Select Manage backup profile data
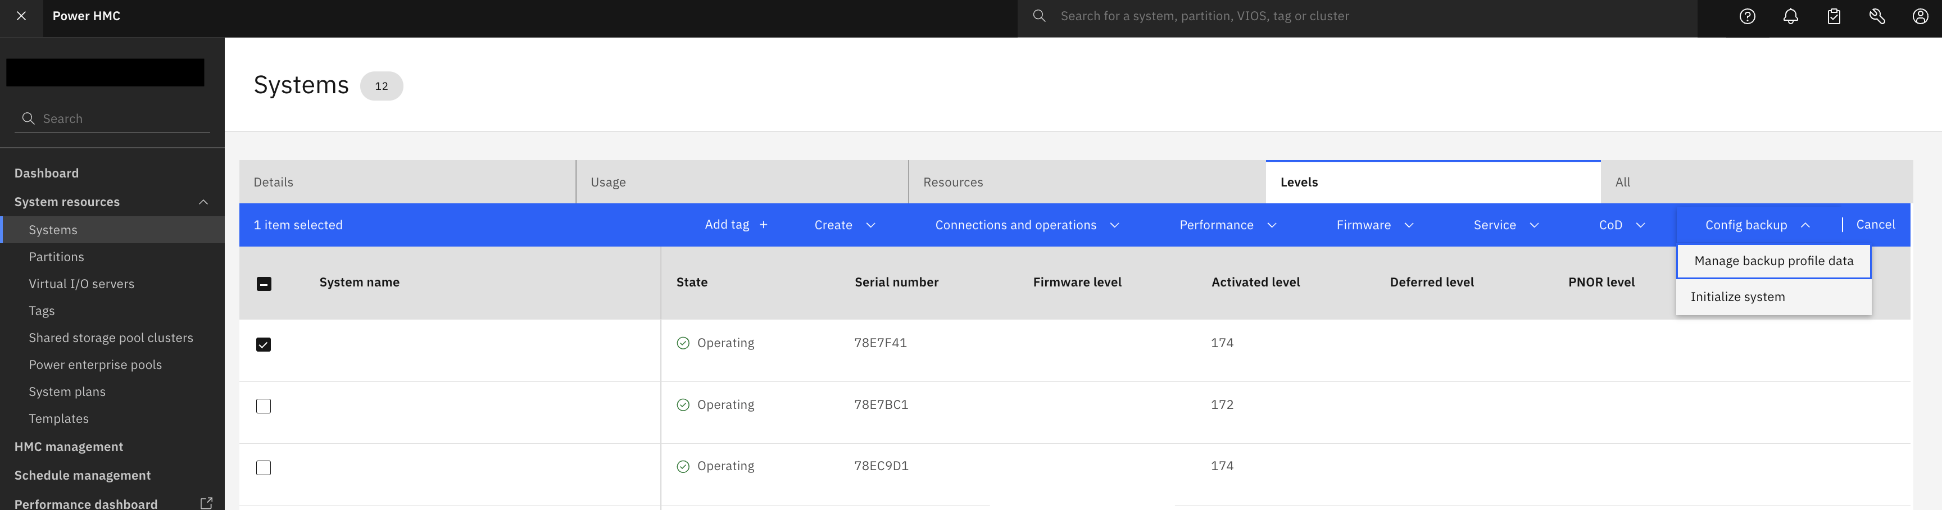Screen dimensions: 1942x510 (1774, 261)
